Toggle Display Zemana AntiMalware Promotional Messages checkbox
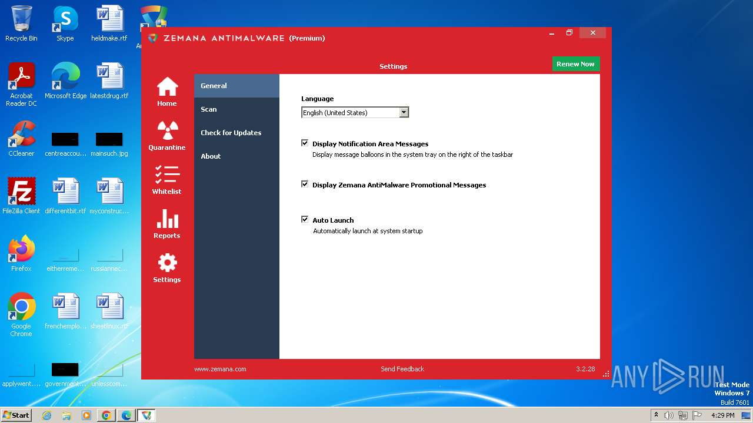The image size is (753, 423). pyautogui.click(x=305, y=184)
